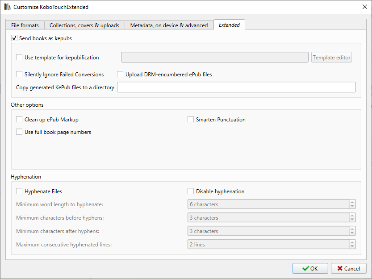Increase minimum characters before hyphens

[x=352, y=216]
